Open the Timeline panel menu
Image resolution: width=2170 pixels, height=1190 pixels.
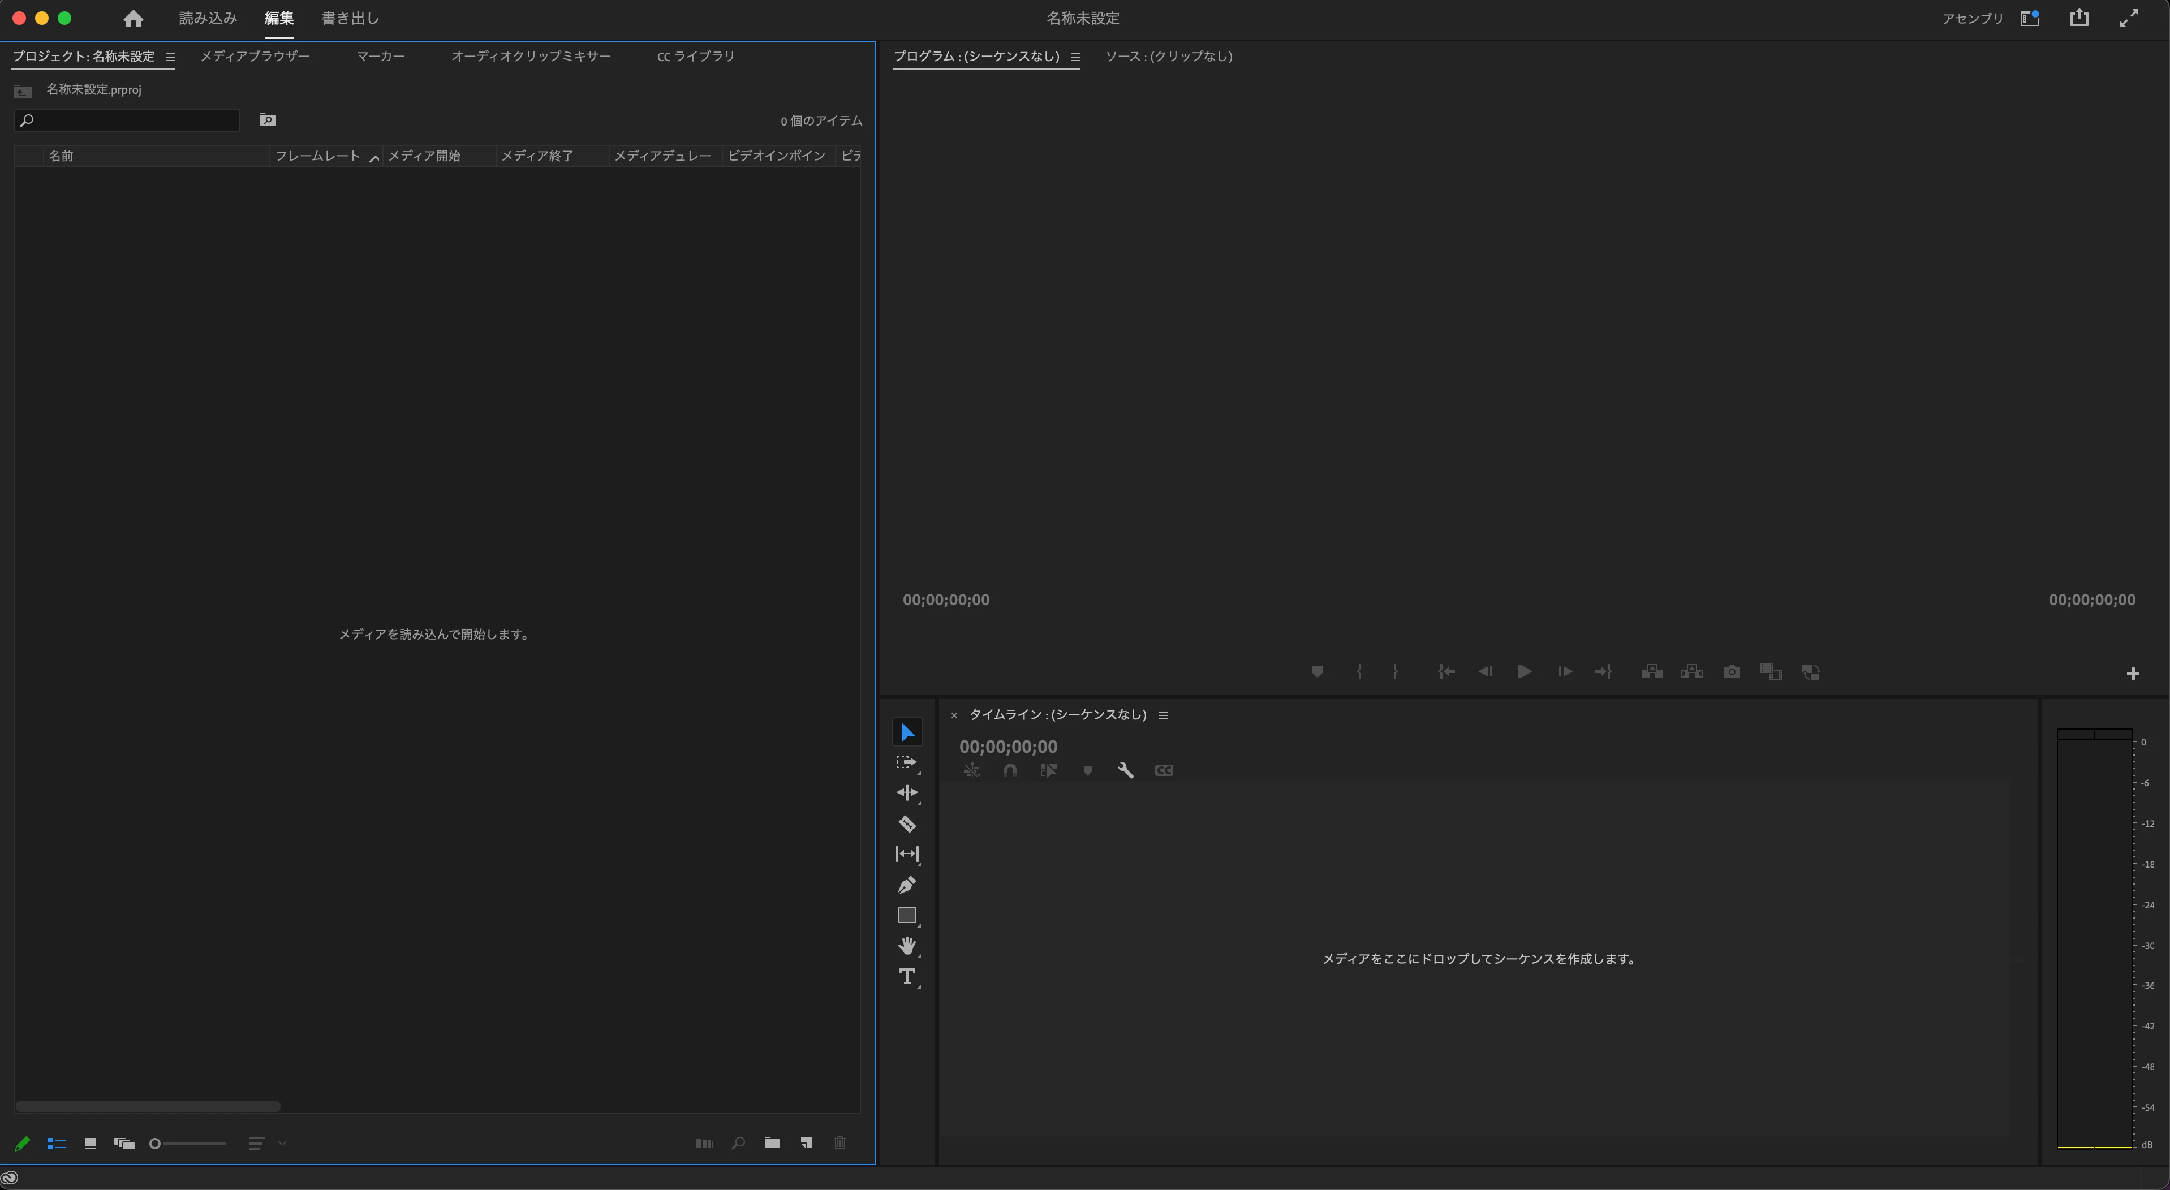[1162, 715]
